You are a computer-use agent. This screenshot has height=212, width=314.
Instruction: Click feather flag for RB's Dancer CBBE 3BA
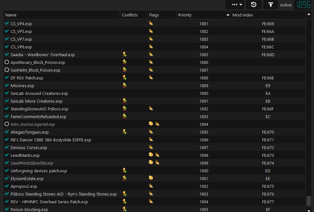[151, 139]
